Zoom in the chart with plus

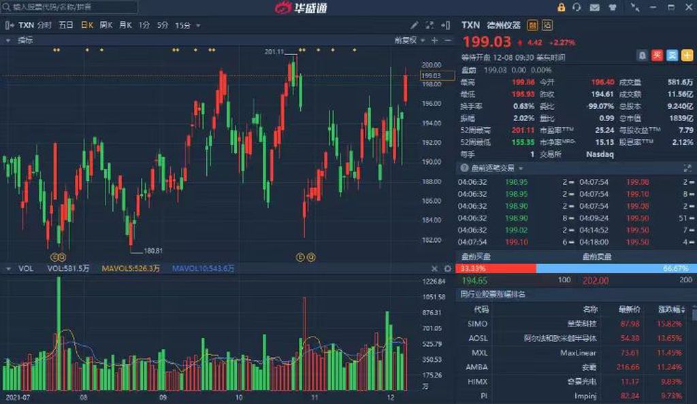coord(434,40)
